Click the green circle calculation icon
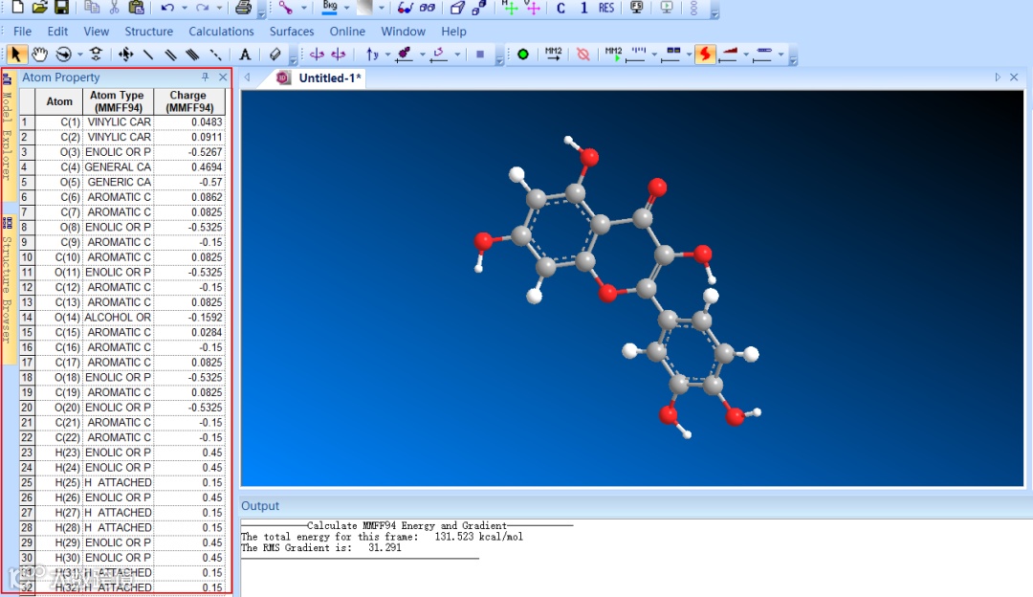The height and width of the screenshot is (597, 1033). [x=522, y=54]
